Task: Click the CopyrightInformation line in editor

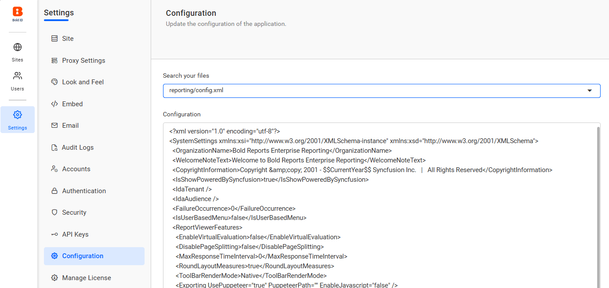Action: [x=362, y=170]
